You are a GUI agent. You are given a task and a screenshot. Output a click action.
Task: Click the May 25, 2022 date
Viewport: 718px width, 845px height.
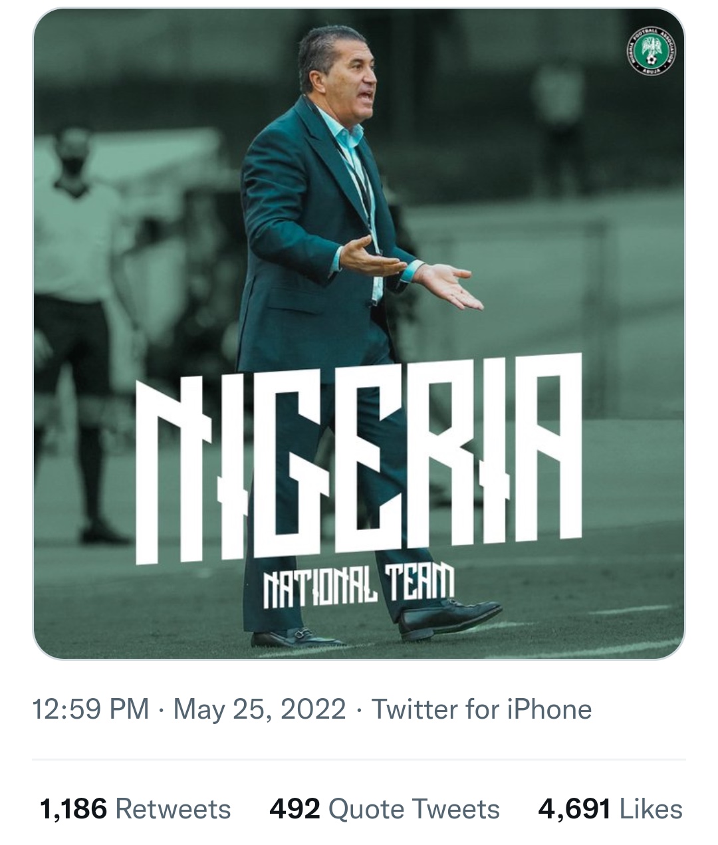pos(259,709)
